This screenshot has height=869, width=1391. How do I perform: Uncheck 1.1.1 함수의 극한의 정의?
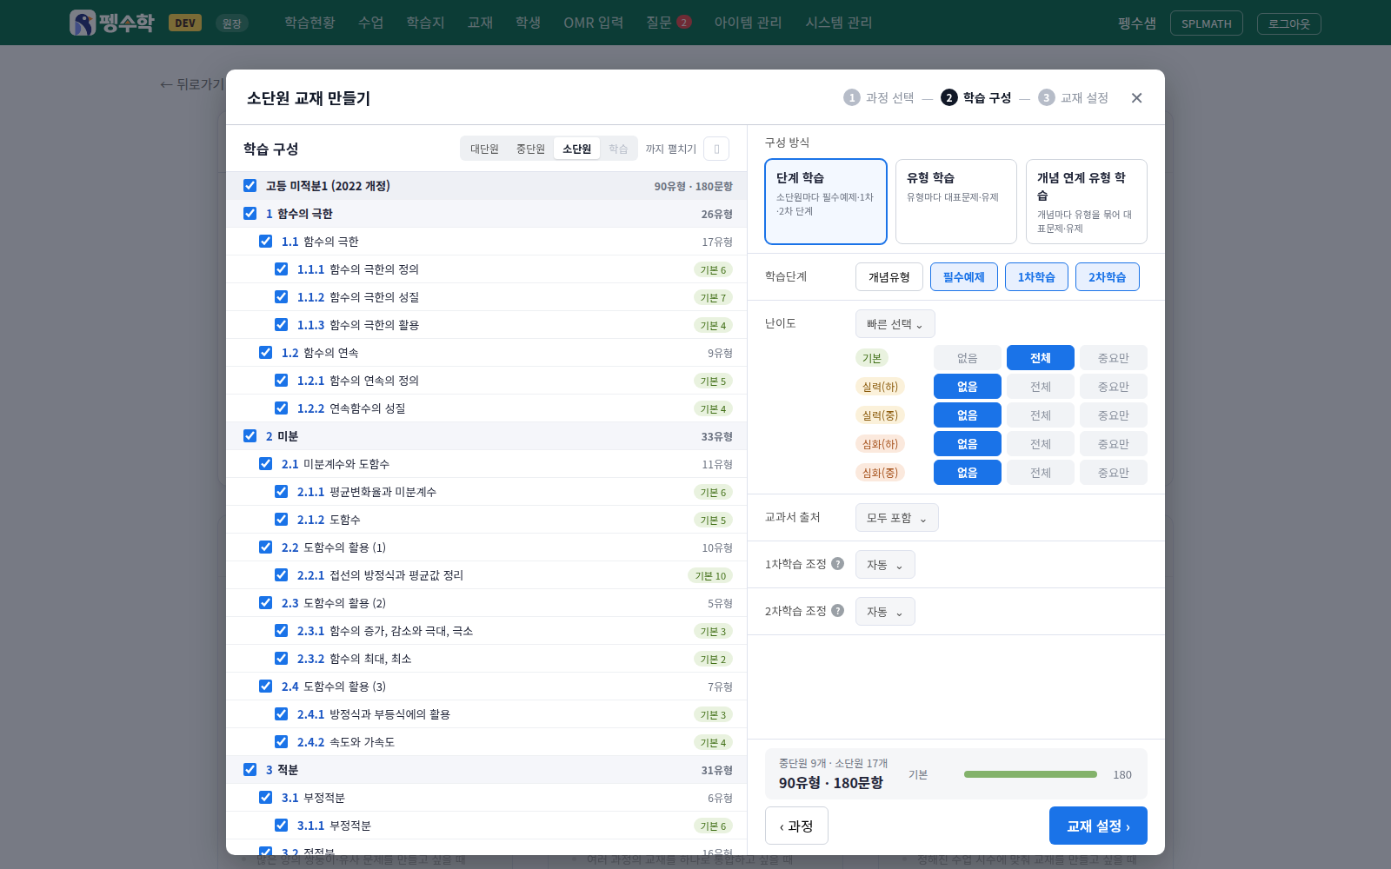(281, 269)
